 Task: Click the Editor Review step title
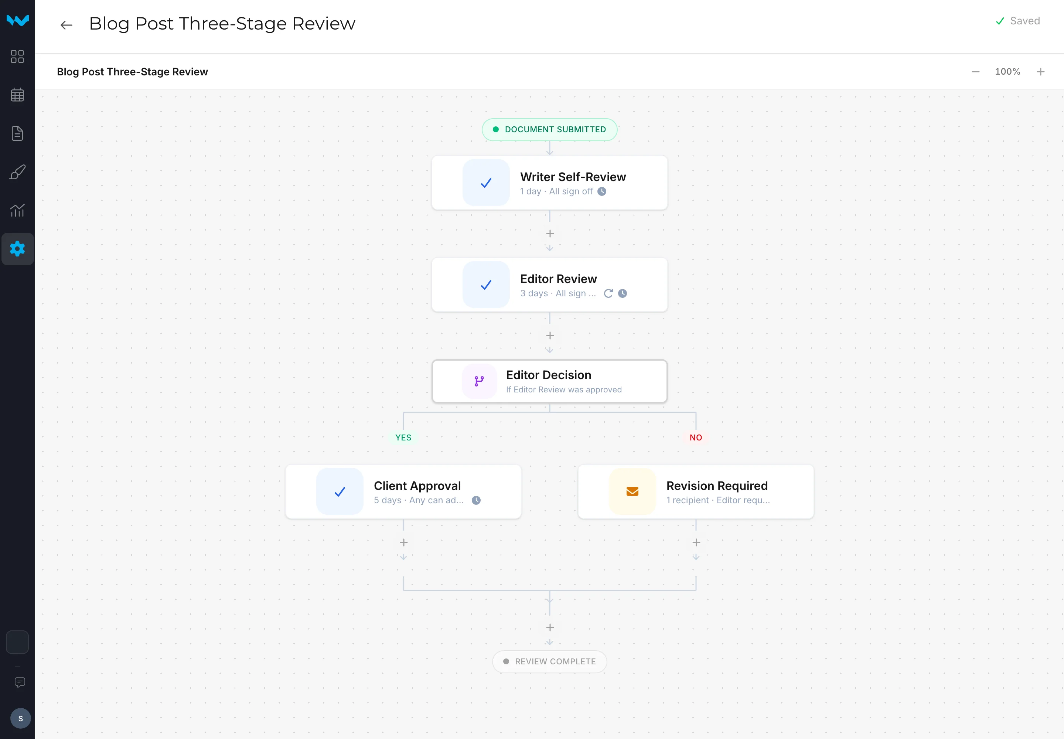558,279
